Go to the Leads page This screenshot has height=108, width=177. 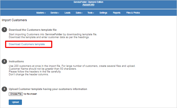67,13
